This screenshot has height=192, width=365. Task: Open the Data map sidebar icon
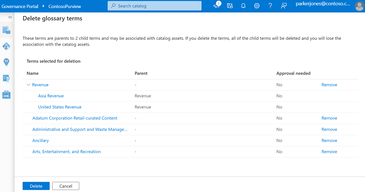(x=7, y=46)
